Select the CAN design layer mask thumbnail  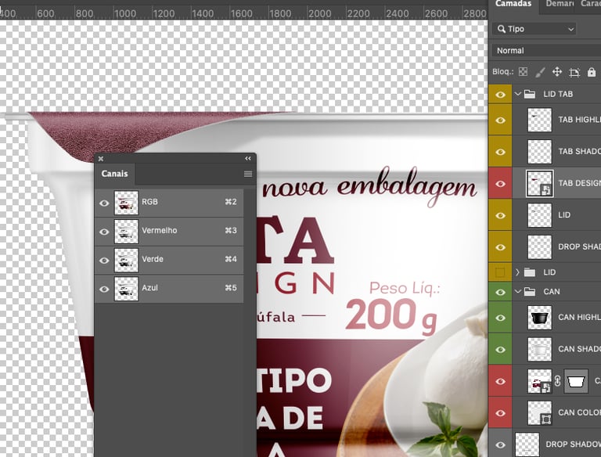[576, 381]
